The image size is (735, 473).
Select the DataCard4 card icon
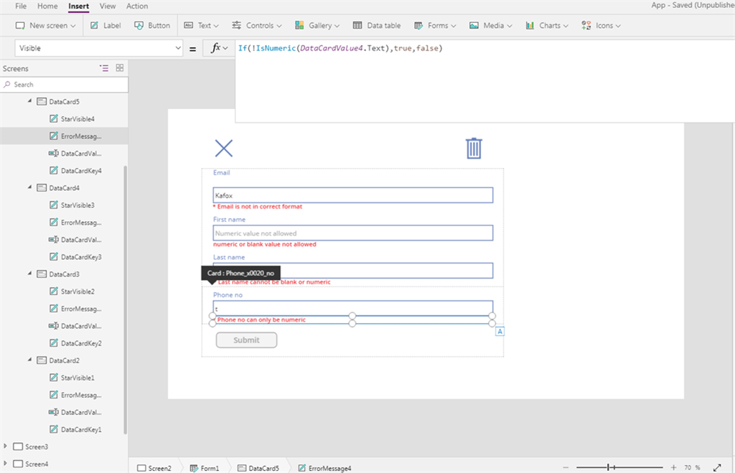(42, 187)
